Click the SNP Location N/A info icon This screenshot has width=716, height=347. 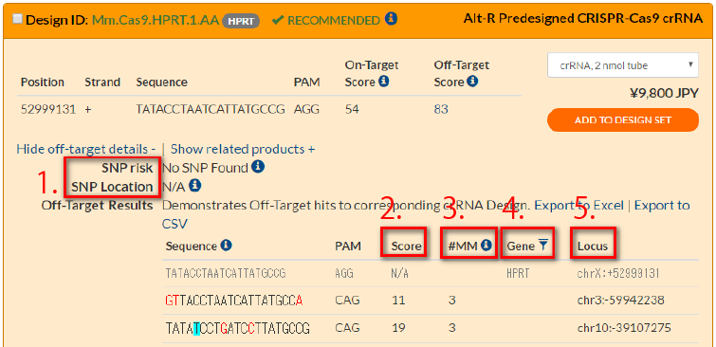pyautogui.click(x=195, y=186)
